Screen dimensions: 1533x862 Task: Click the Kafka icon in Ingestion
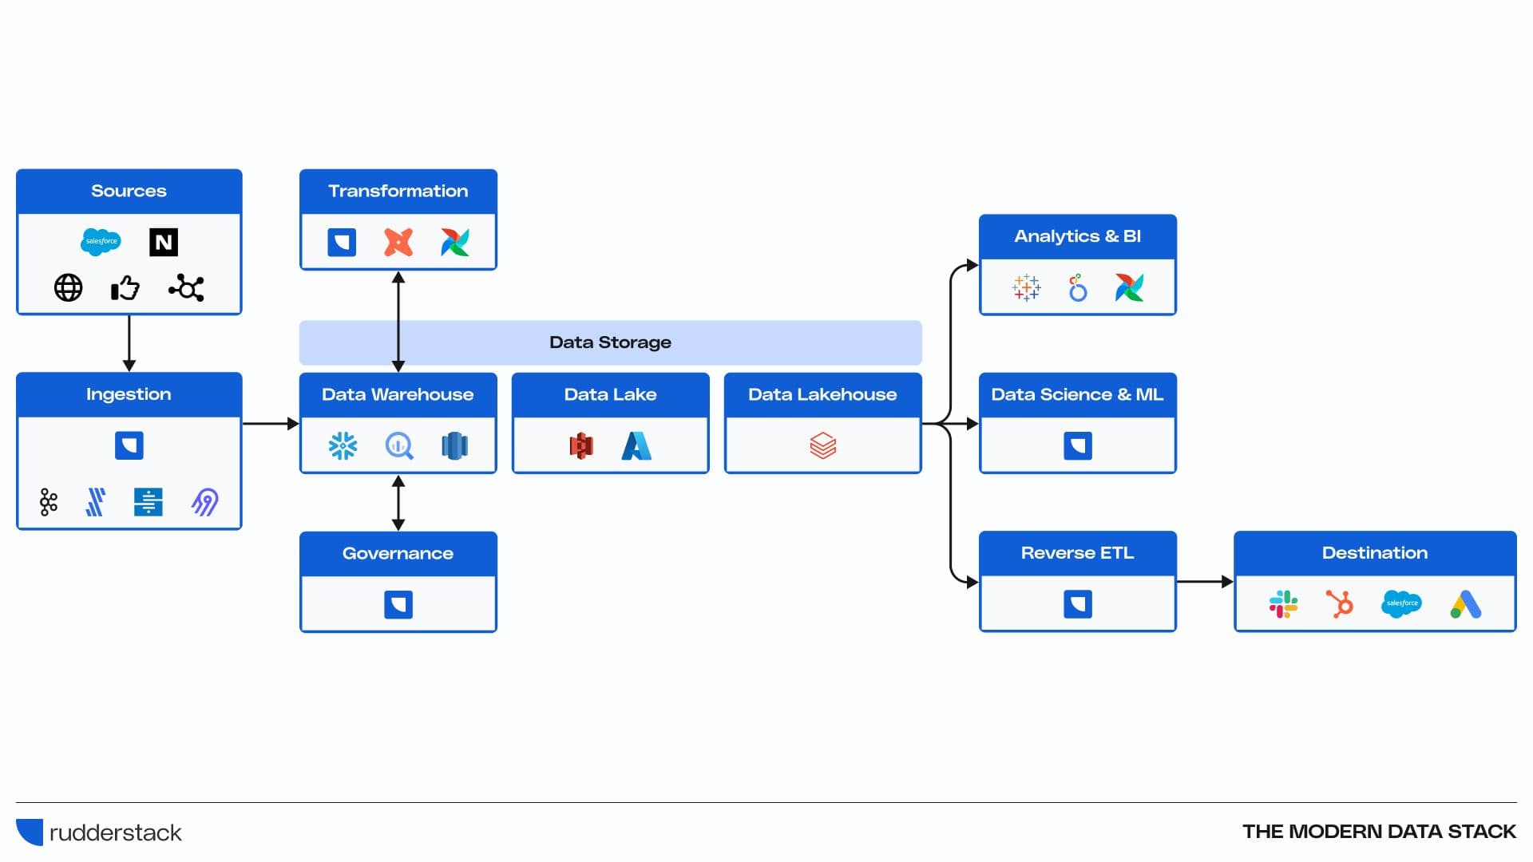coord(49,502)
